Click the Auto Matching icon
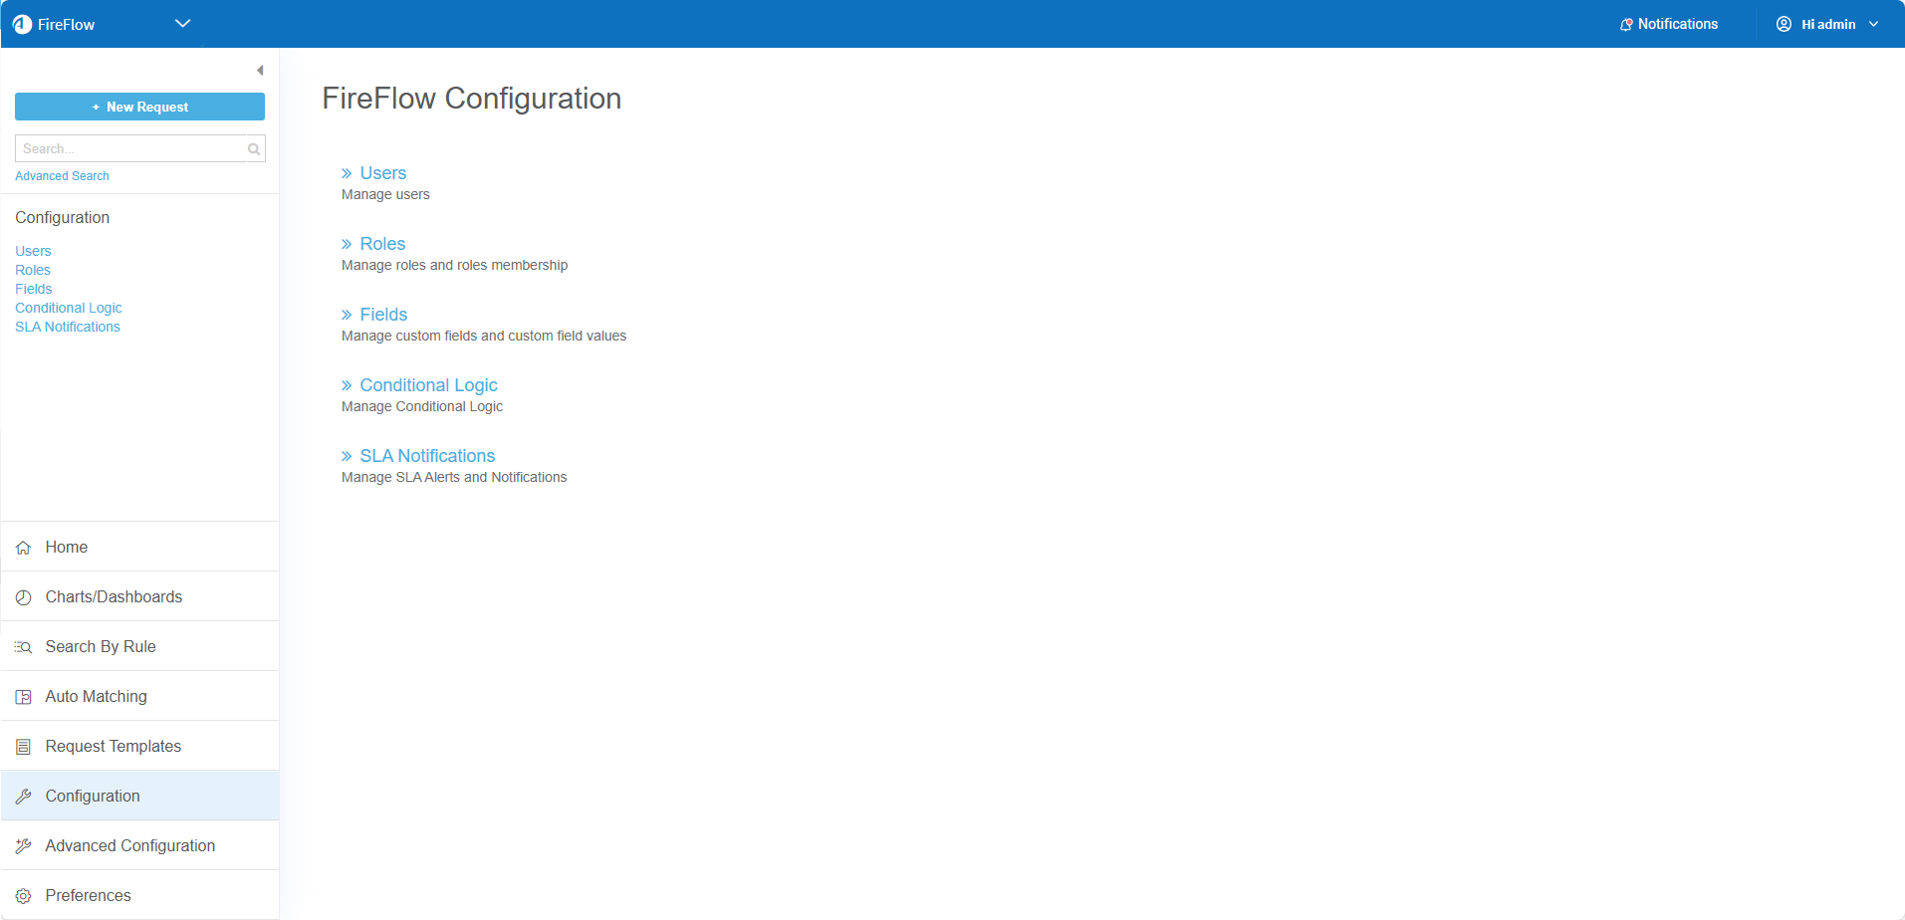This screenshot has width=1905, height=920. (24, 697)
